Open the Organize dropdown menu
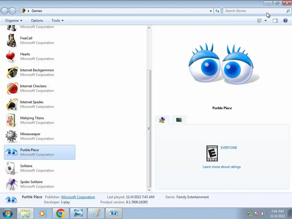Viewport: 292px width, 219px height. click(x=14, y=21)
